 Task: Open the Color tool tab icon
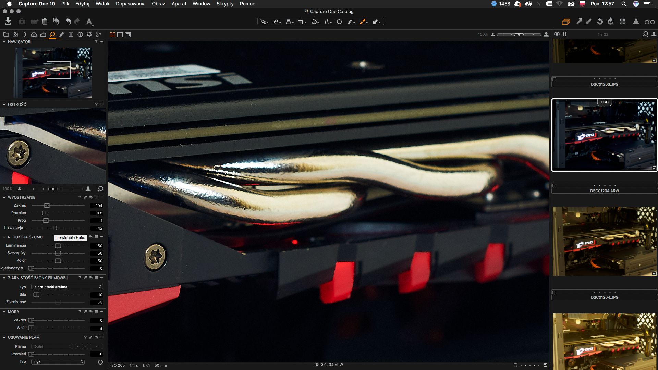(34, 34)
